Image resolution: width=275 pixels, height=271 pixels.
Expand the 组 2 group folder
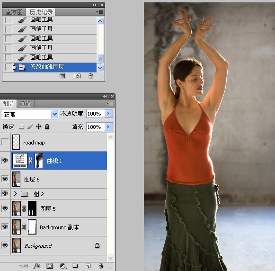15,194
